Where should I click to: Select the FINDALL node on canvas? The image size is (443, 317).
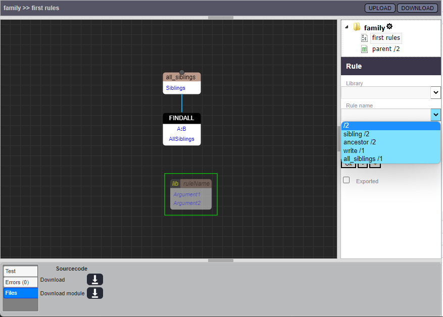(x=181, y=118)
